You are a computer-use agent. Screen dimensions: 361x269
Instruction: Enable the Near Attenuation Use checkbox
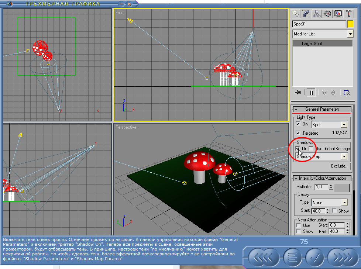point(299,225)
